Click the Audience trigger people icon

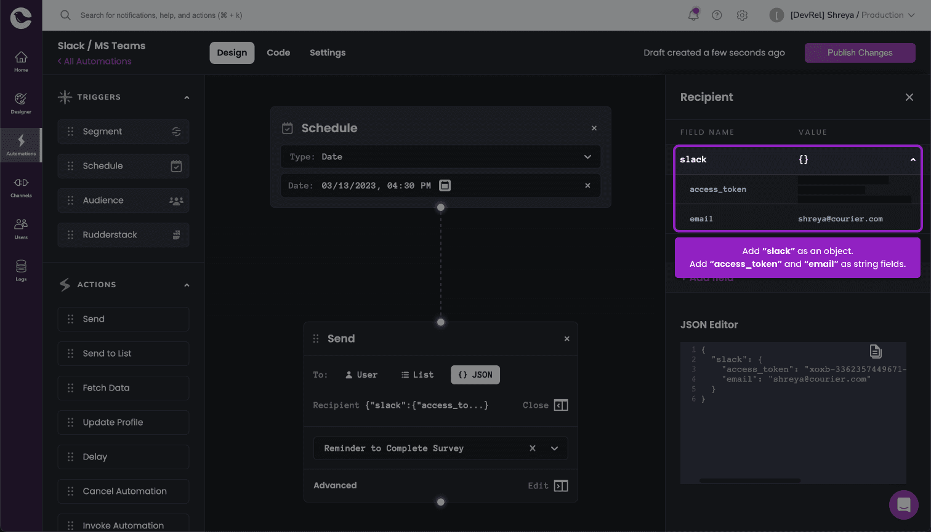pos(176,200)
